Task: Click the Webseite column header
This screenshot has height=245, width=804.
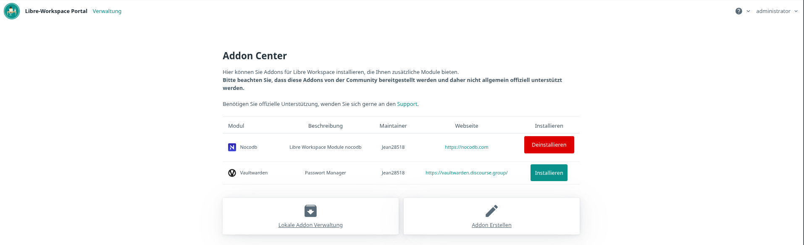Action: (466, 126)
